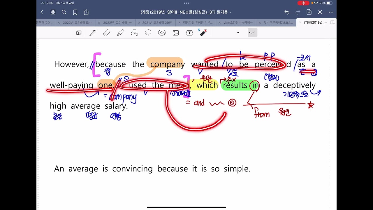Image resolution: width=373 pixels, height=210 pixels.
Task: Close the 2022년 고2 6월 모 tab
Action: [59, 22]
